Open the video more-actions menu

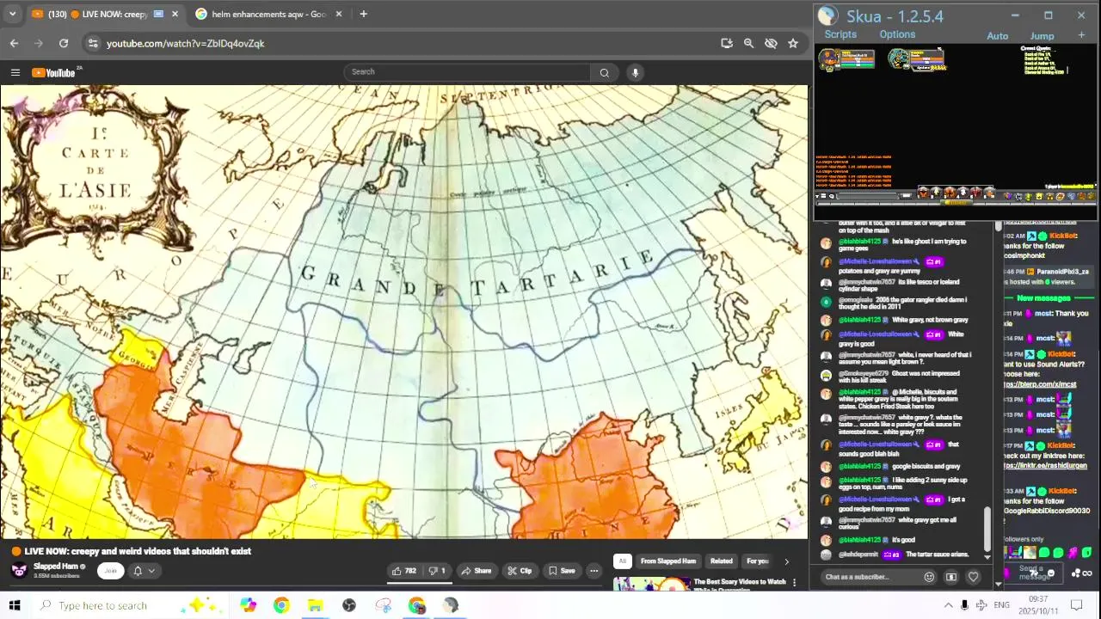point(594,571)
